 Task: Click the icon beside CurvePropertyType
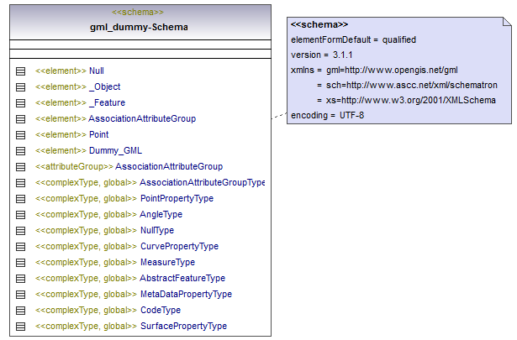(x=21, y=247)
